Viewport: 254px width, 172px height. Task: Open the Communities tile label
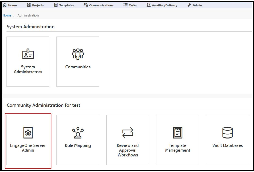tap(78, 67)
